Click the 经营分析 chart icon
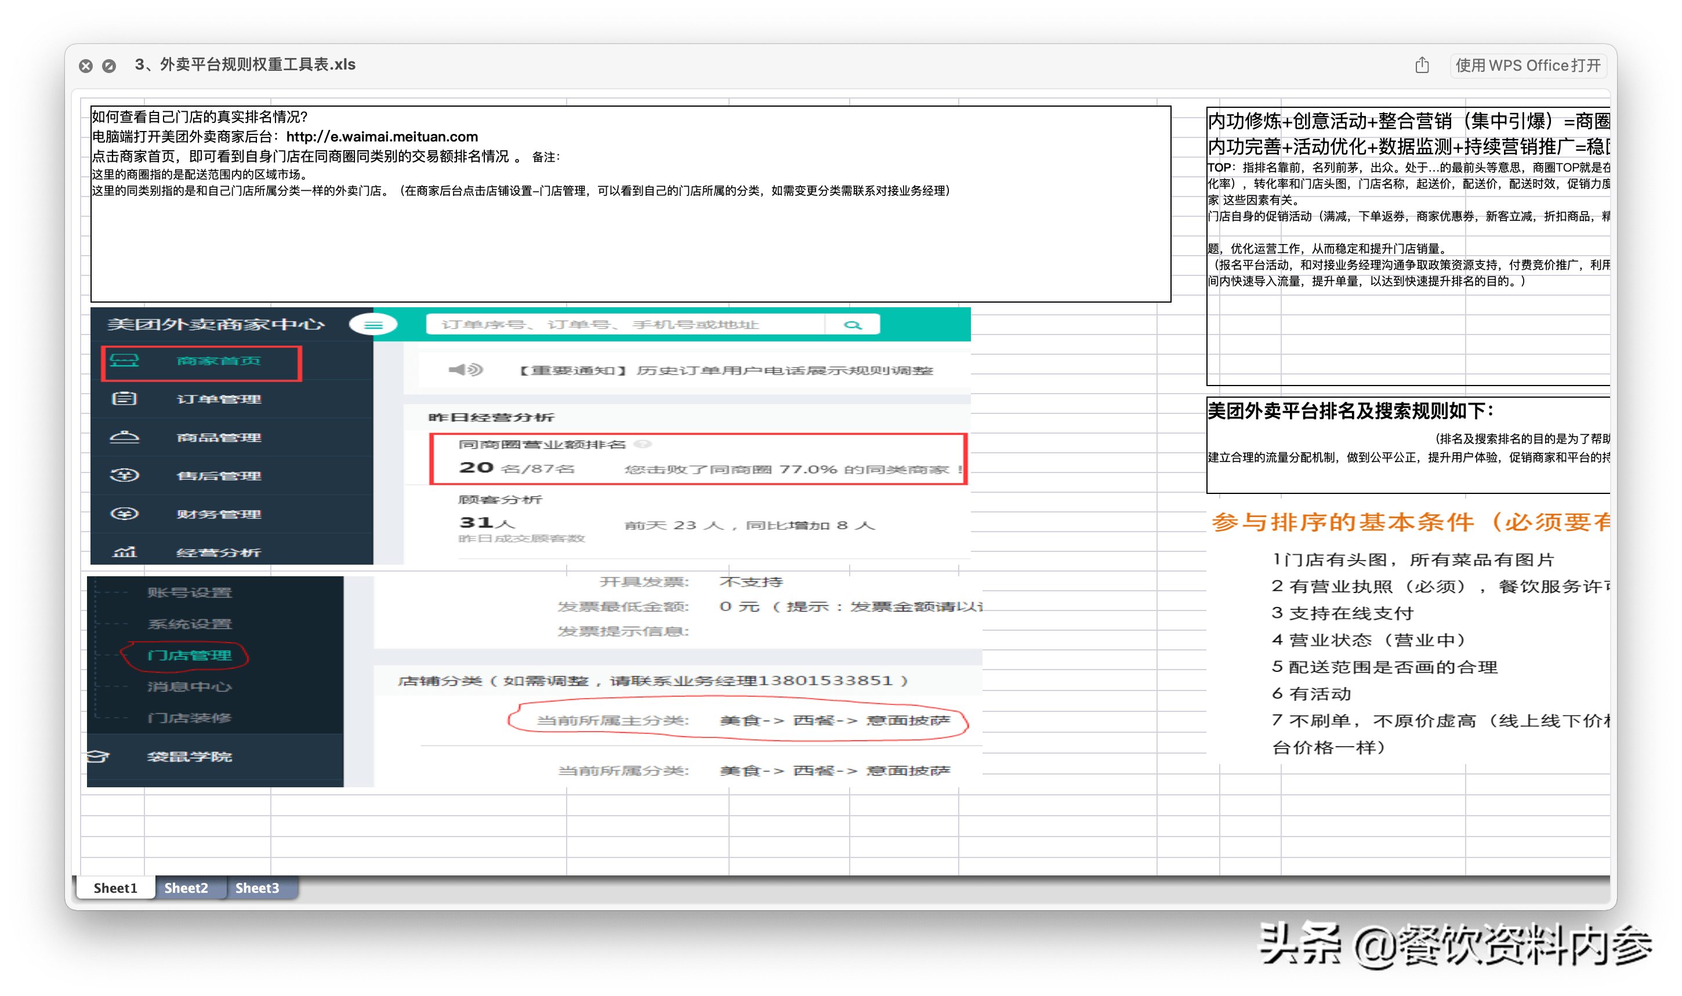Screen dimensions: 1682x996 [x=124, y=552]
